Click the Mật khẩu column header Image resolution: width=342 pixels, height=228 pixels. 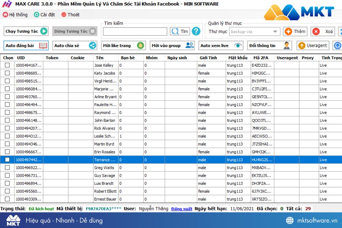pyautogui.click(x=238, y=58)
